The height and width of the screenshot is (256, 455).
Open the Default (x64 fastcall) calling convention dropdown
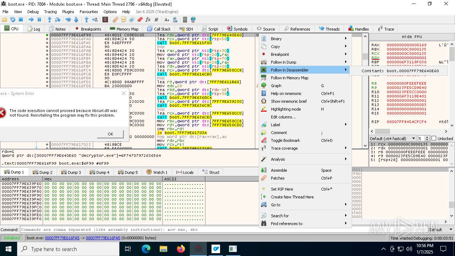pos(393,138)
